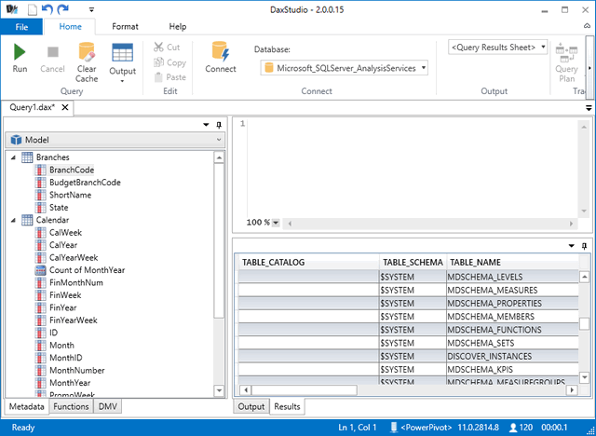Switch to the Home ribbon tab
The width and height of the screenshot is (596, 436).
tap(71, 27)
